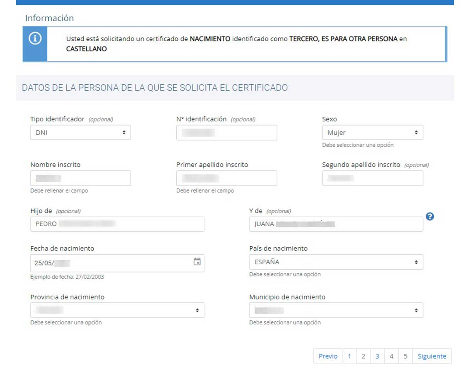Expand the Sexo dropdown
This screenshot has height=373, width=463.
click(372, 133)
